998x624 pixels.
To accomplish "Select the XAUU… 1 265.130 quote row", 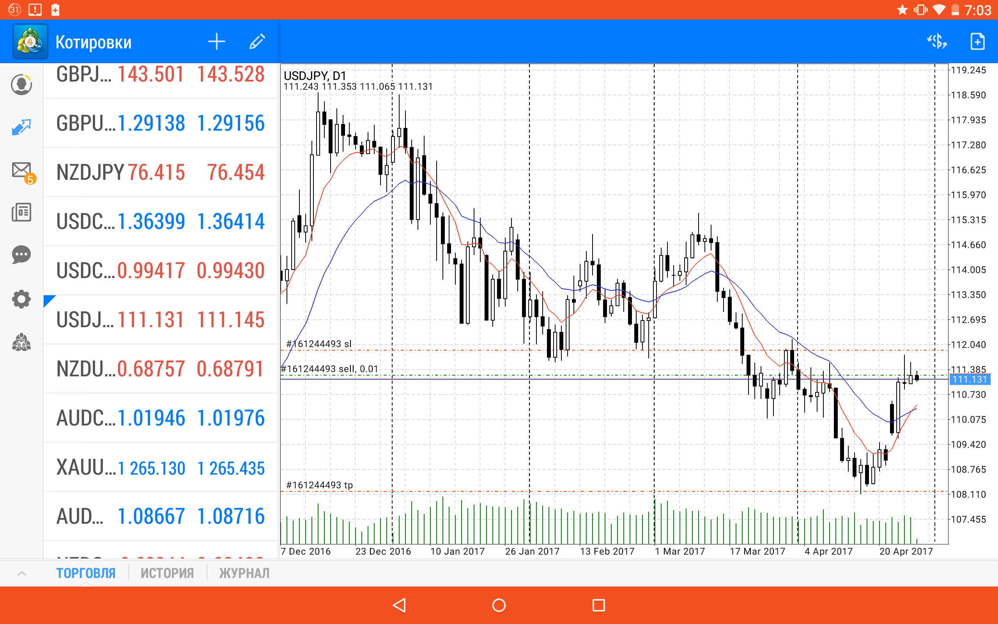I will (x=161, y=467).
